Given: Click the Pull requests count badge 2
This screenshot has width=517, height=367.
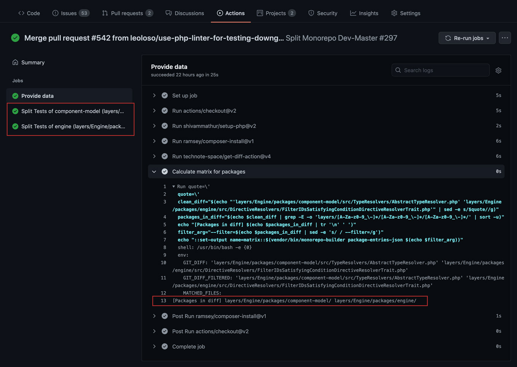Looking at the screenshot, I should click(x=149, y=13).
